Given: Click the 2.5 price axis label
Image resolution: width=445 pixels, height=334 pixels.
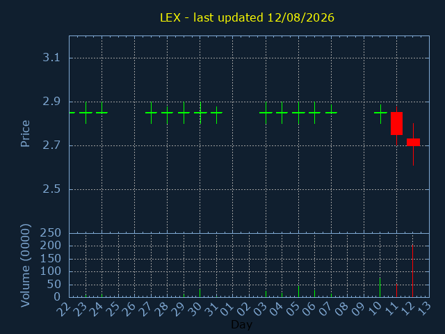Looking at the screenshot, I should (51, 189).
